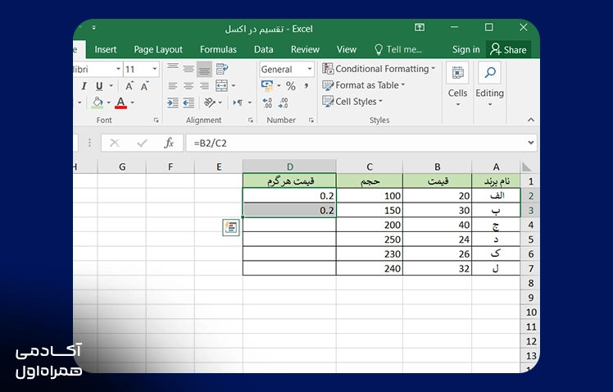Click the Share button
Viewport: 613px width, 392px height.
click(509, 49)
